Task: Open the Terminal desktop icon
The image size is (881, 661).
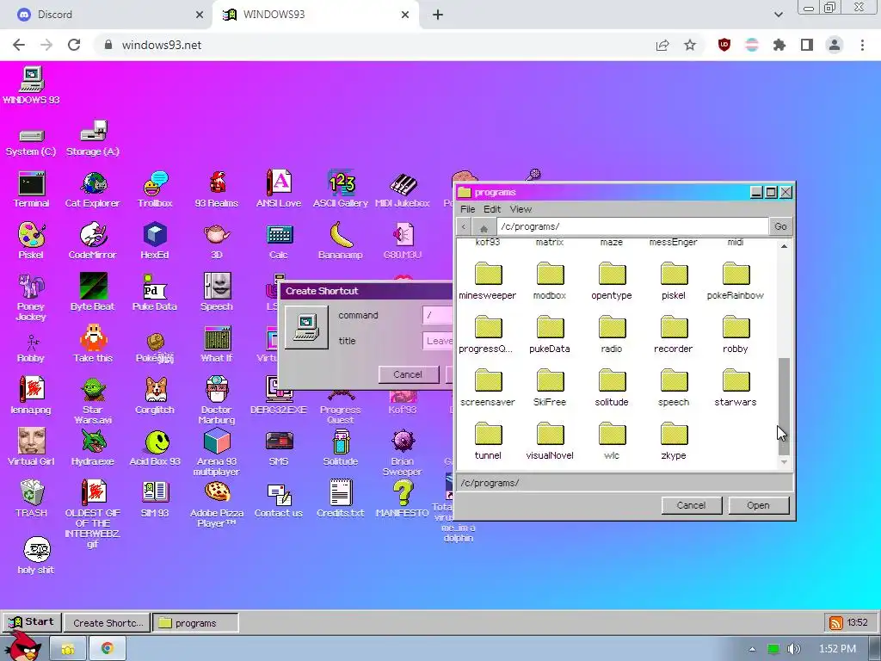Action: coord(32,189)
